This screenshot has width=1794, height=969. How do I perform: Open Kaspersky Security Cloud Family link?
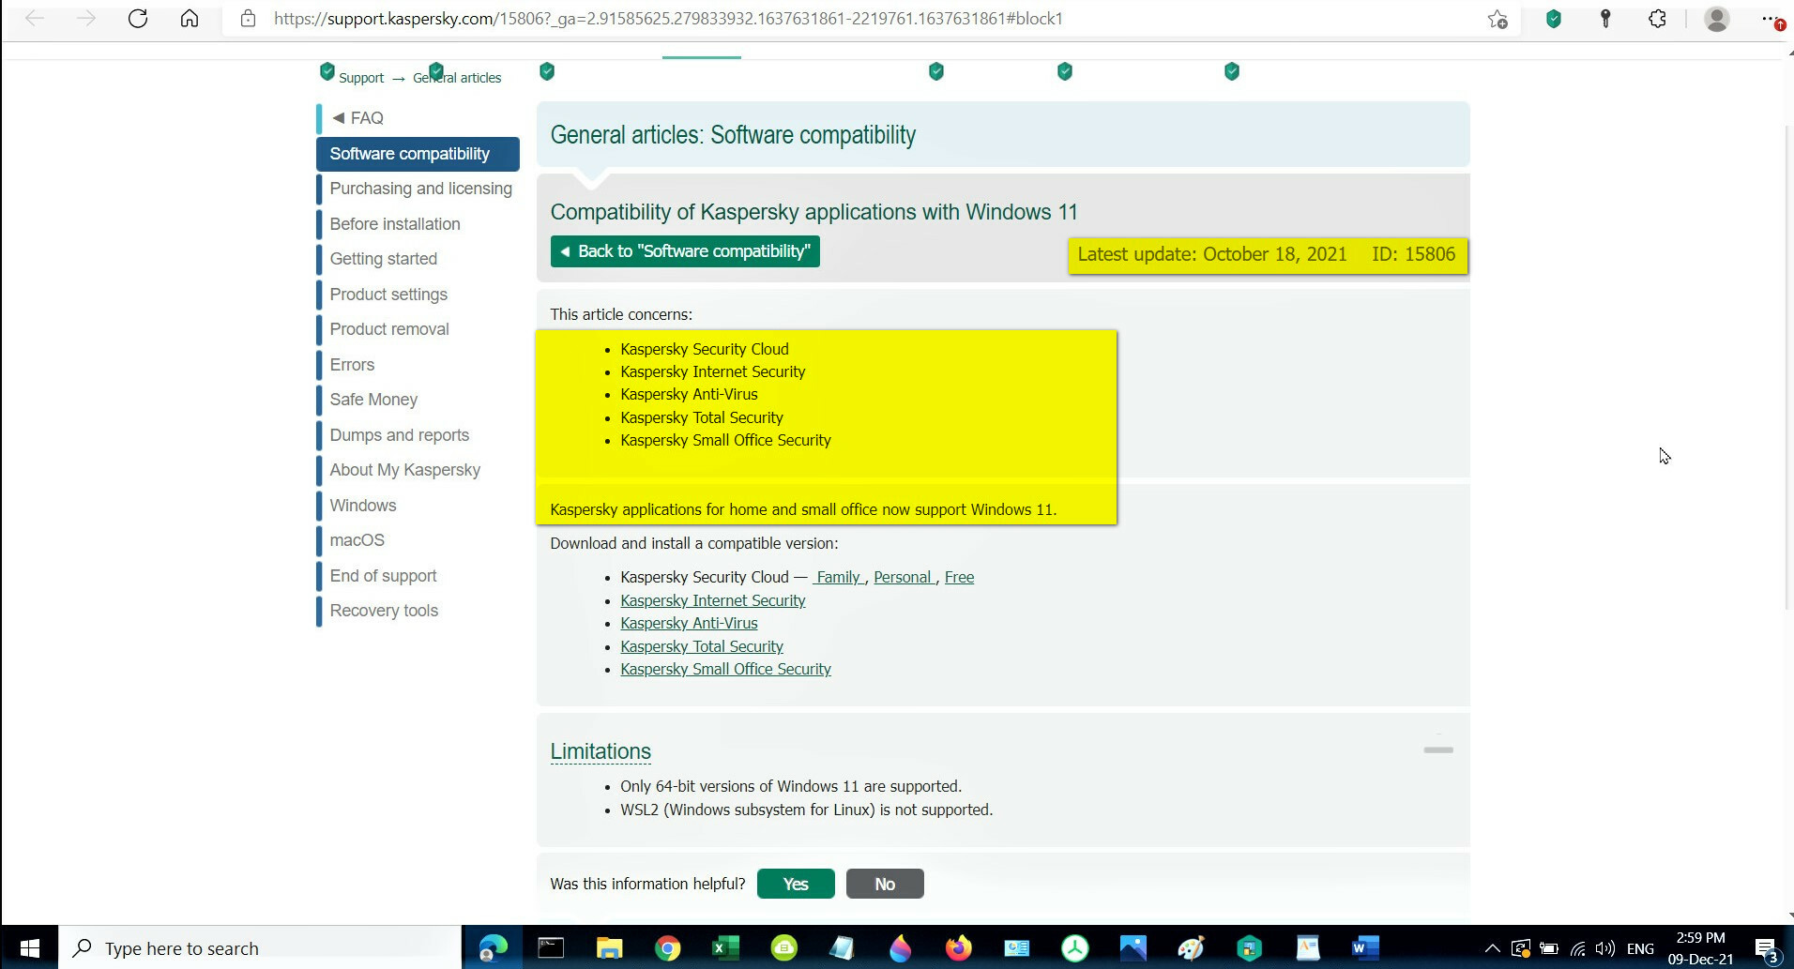tap(838, 577)
